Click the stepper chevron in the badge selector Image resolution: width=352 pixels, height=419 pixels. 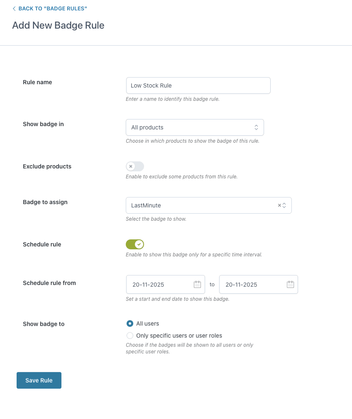click(x=284, y=205)
